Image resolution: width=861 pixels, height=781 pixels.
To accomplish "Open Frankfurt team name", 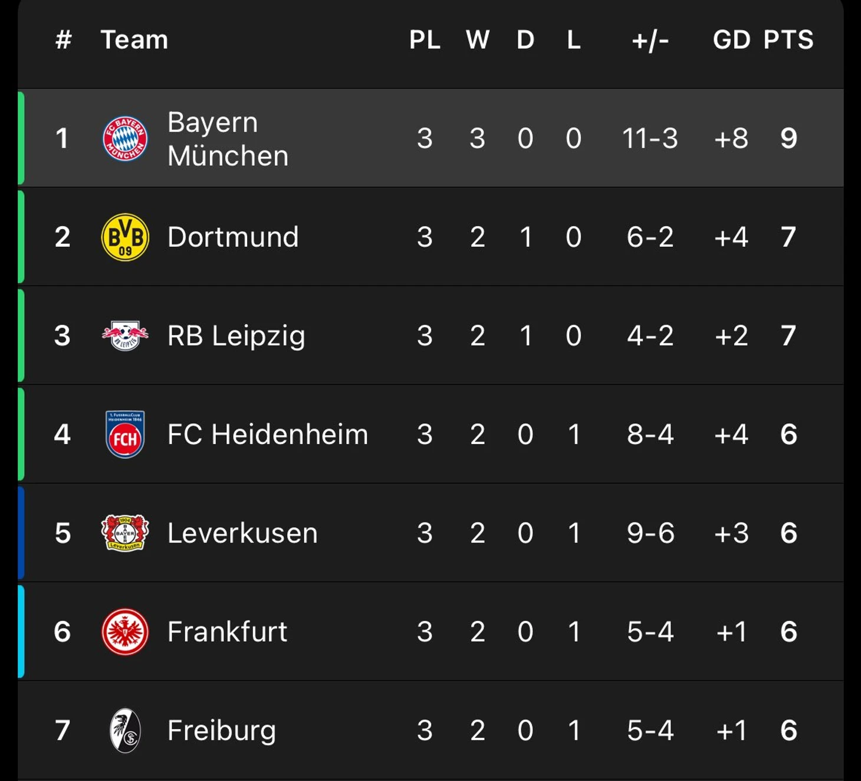I will coord(227,632).
